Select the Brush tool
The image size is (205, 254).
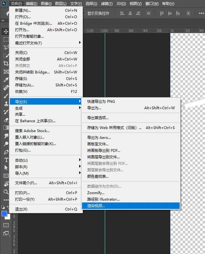(x=6, y=96)
